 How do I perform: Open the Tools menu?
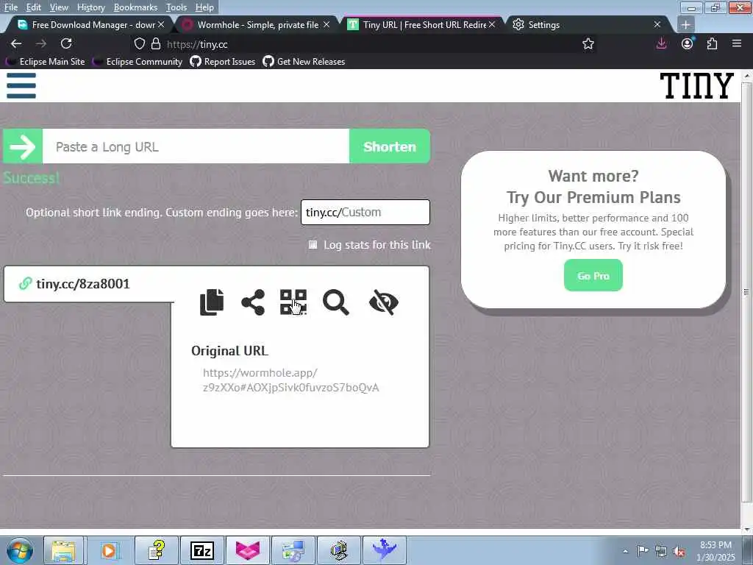176,7
